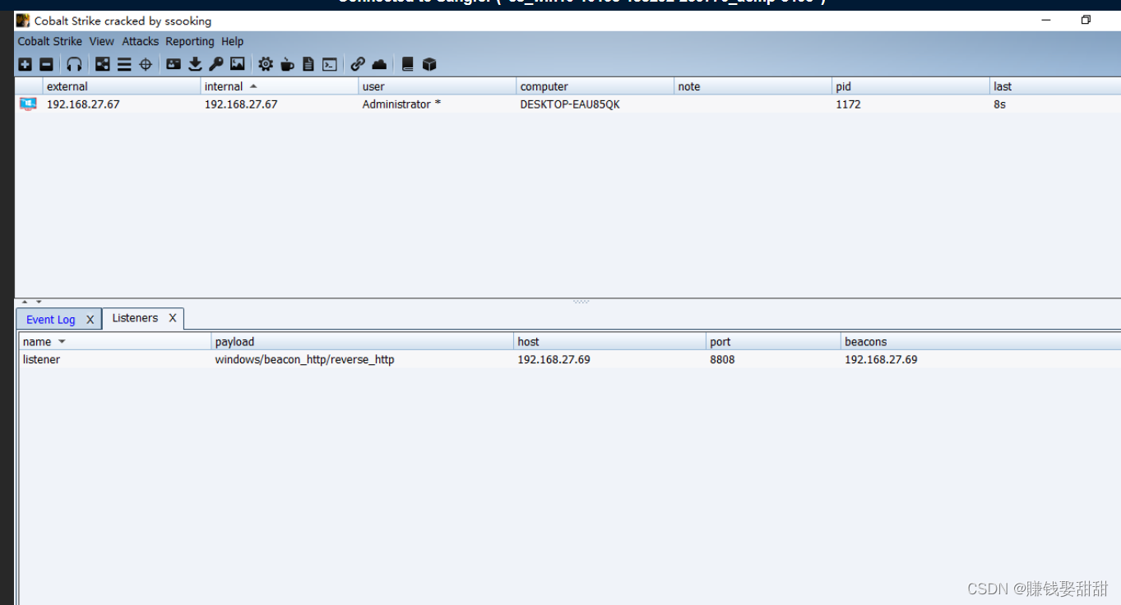This screenshot has width=1121, height=605.
Task: Select the row named listener
Action: [x=570, y=359]
